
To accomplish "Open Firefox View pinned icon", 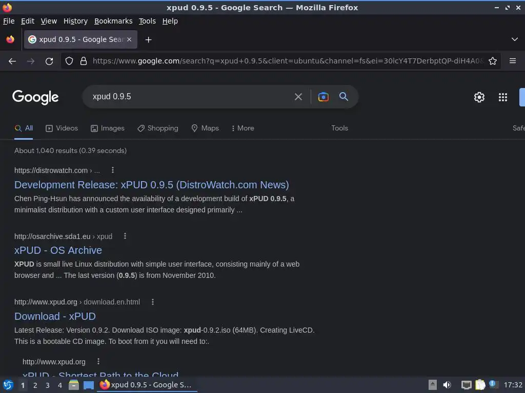I will tap(10, 39).
